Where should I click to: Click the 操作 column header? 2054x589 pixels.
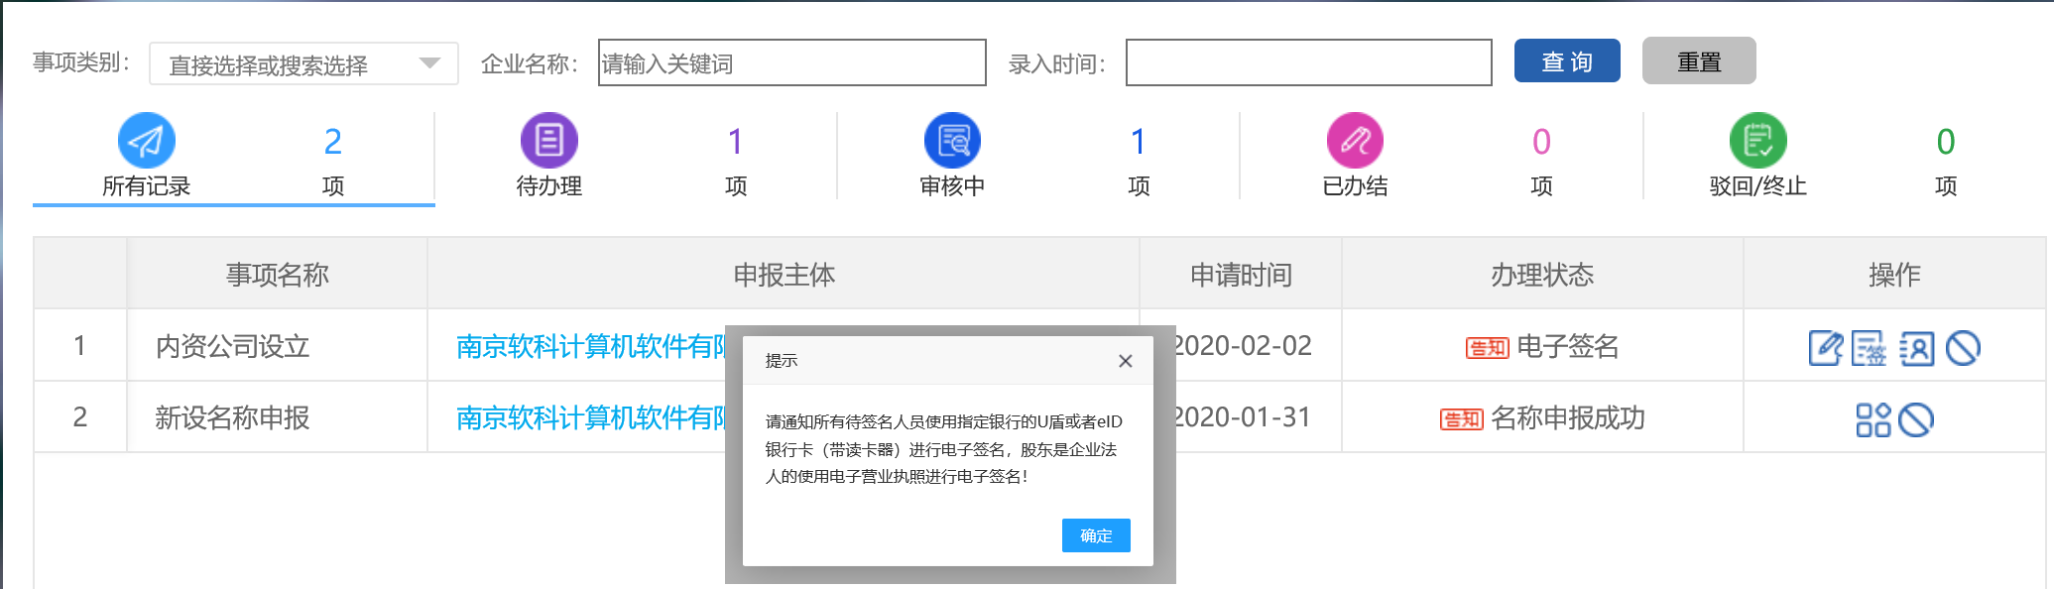tap(1894, 275)
